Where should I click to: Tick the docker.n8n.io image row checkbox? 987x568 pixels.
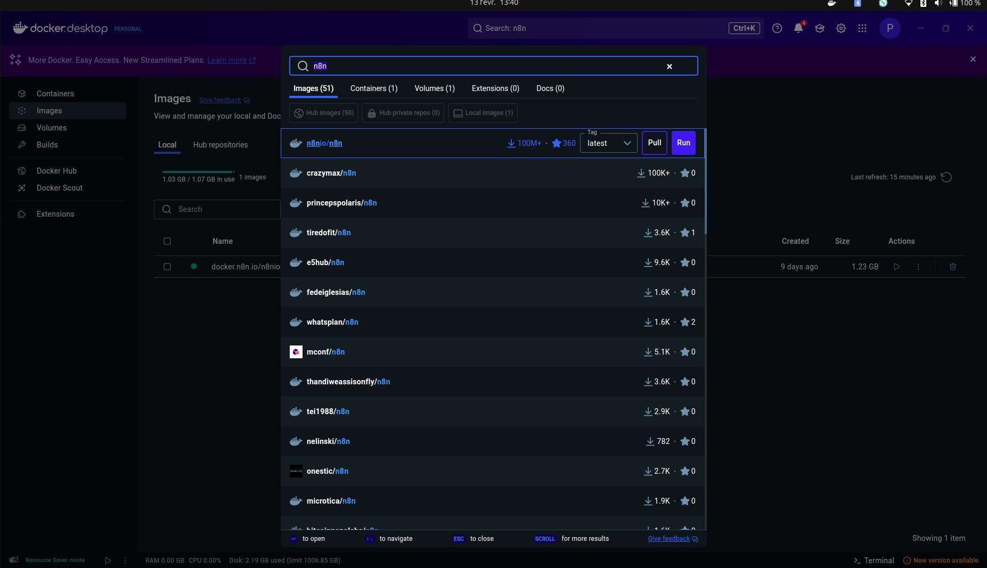[x=167, y=267]
